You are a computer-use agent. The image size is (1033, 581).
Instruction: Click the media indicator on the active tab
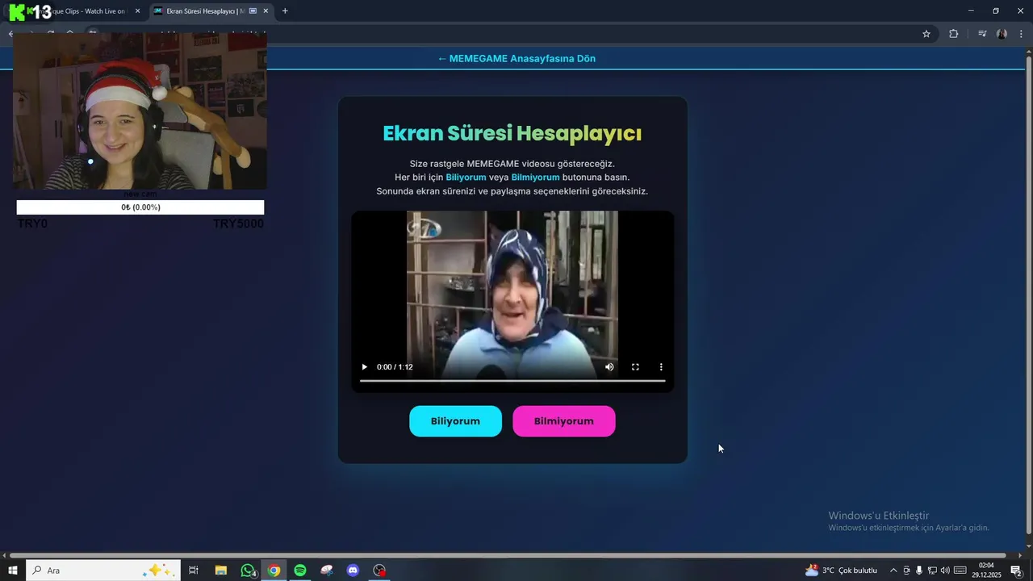253,11
